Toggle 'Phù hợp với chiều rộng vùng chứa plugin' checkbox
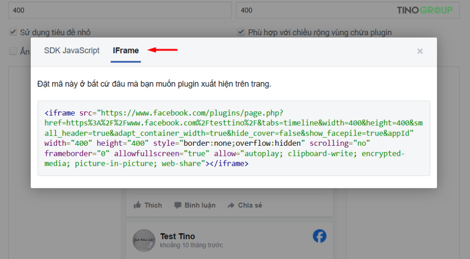 tap(241, 32)
